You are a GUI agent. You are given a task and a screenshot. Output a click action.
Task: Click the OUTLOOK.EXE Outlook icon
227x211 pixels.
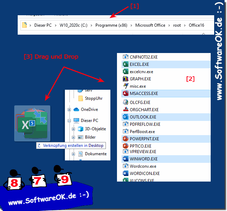(x=126, y=117)
